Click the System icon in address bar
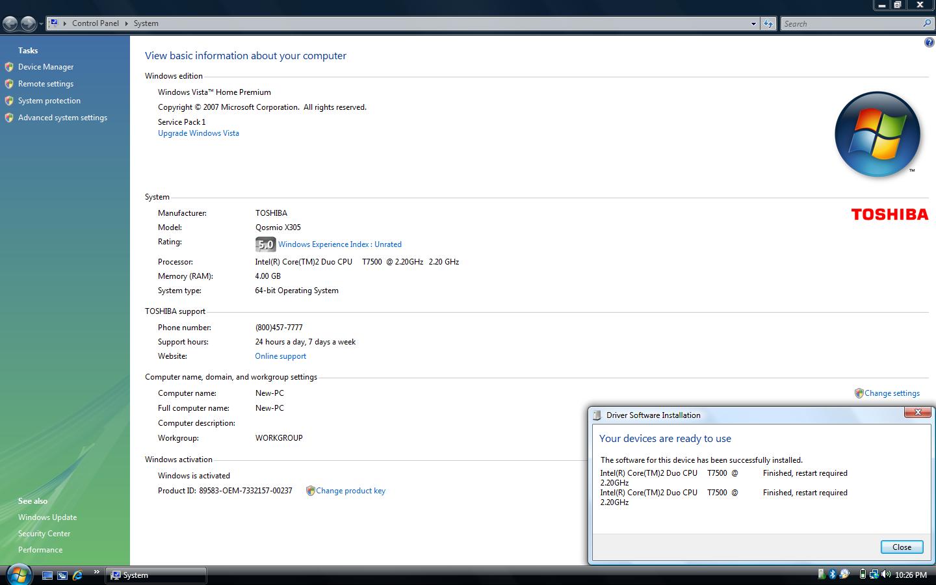The width and height of the screenshot is (936, 585). [x=54, y=23]
